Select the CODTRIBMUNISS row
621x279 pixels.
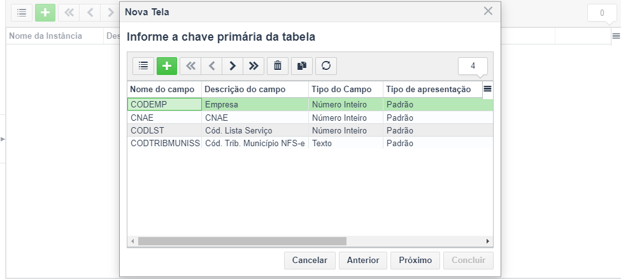tap(255, 143)
